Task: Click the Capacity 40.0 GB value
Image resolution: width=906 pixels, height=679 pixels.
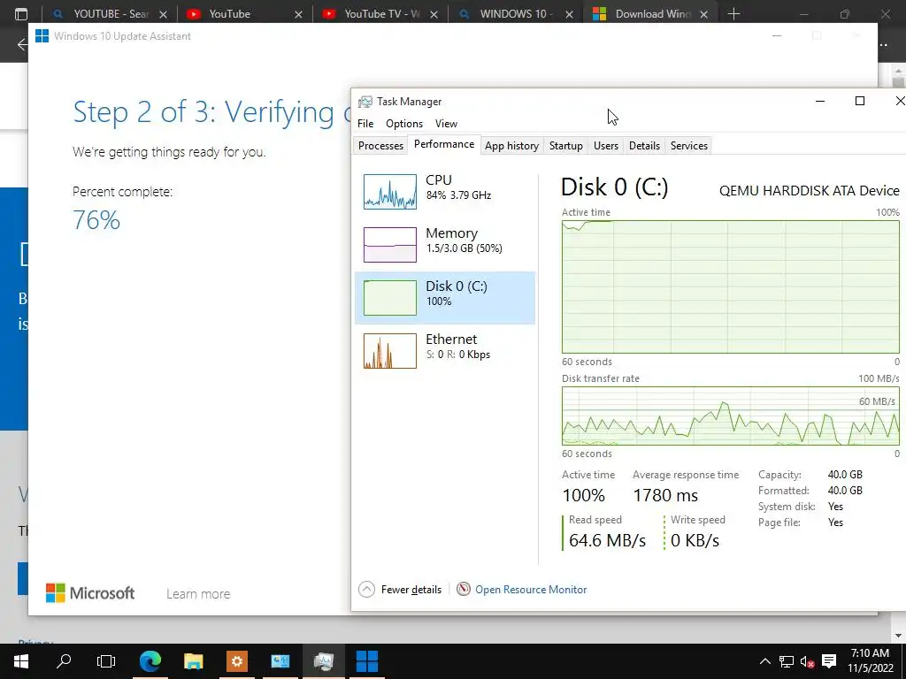Action: point(845,475)
